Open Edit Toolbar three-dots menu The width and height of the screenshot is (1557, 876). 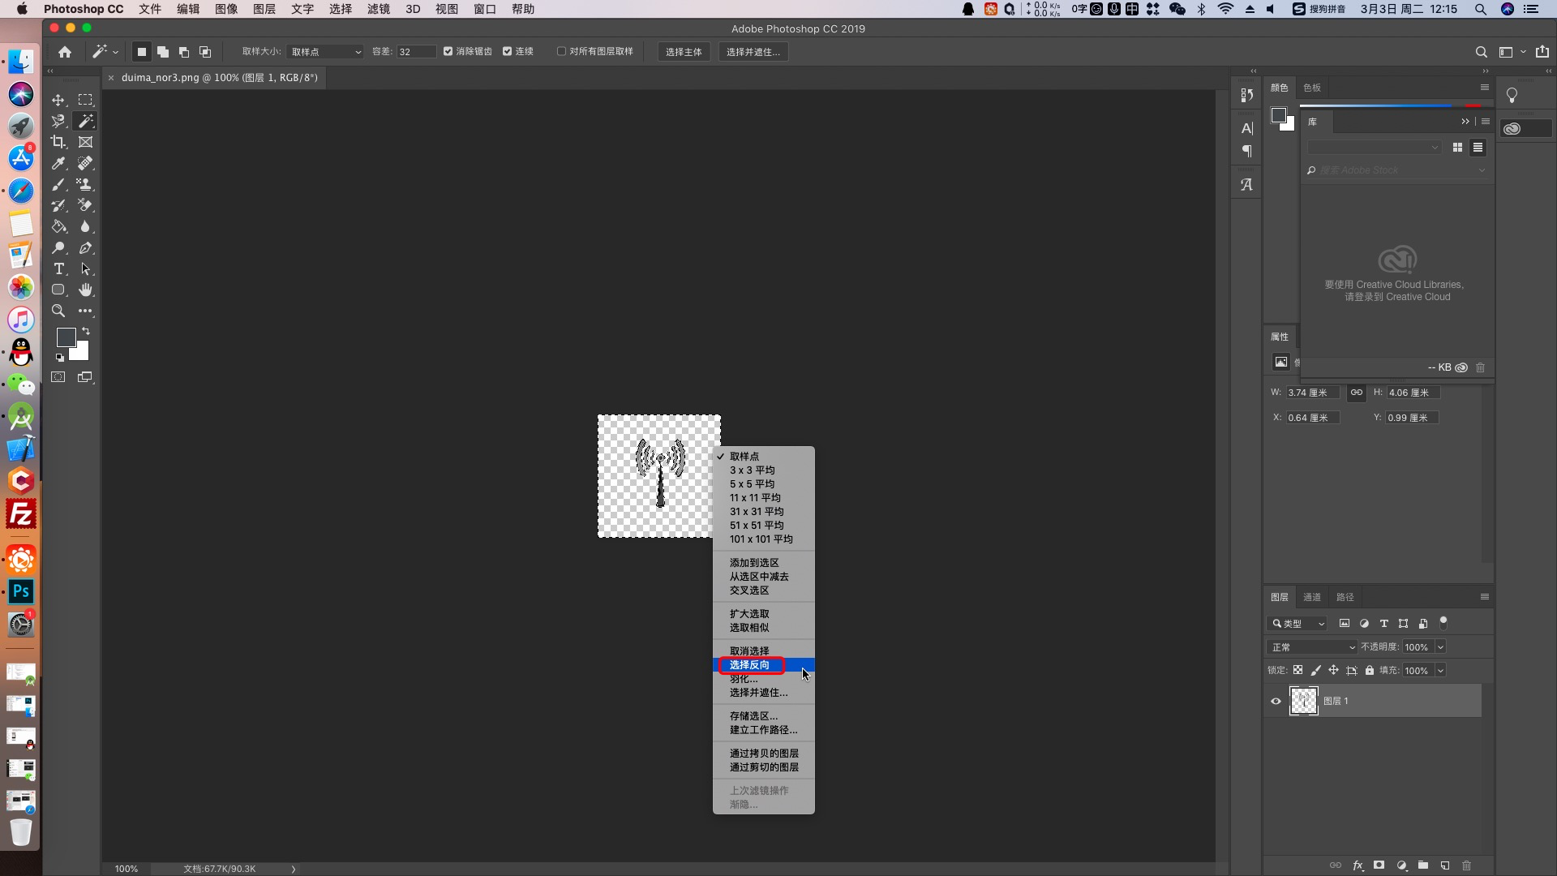[85, 311]
